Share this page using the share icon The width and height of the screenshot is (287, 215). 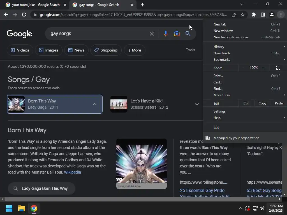point(234,15)
